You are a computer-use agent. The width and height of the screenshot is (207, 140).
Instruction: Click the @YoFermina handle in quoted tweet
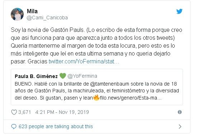coord(82,76)
